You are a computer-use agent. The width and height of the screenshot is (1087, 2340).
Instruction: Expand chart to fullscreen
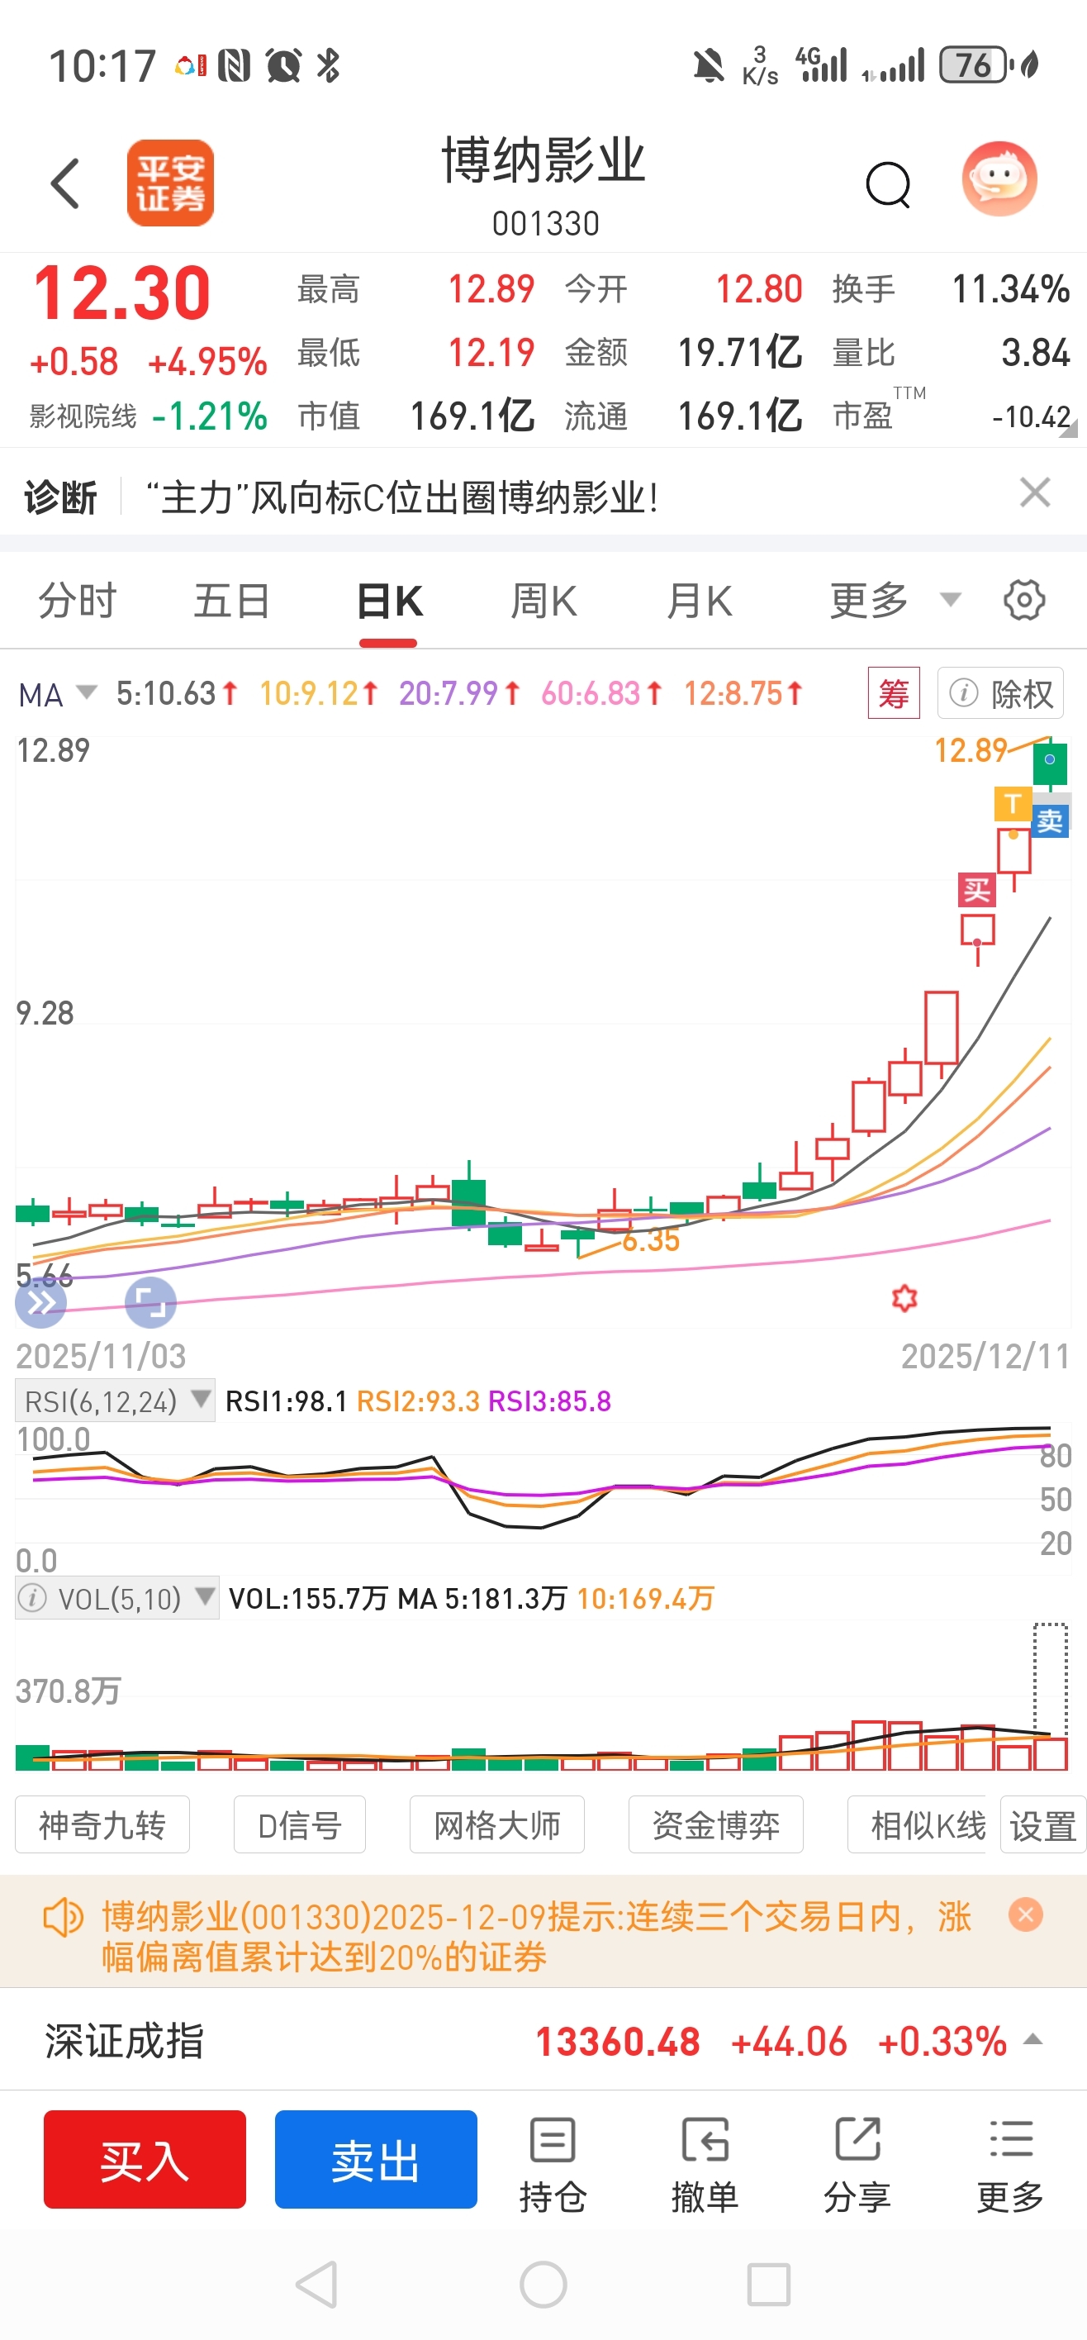point(150,1303)
